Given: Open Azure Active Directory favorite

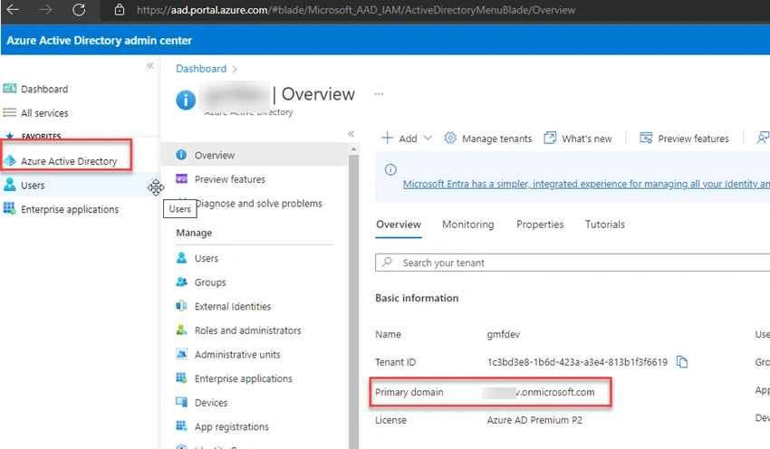Looking at the screenshot, I should [x=69, y=161].
